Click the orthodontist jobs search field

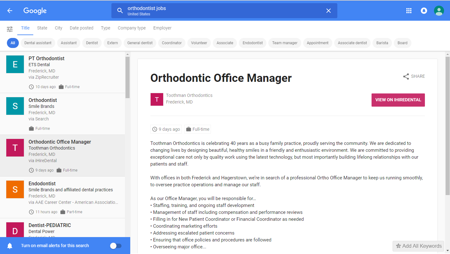pyautogui.click(x=224, y=11)
